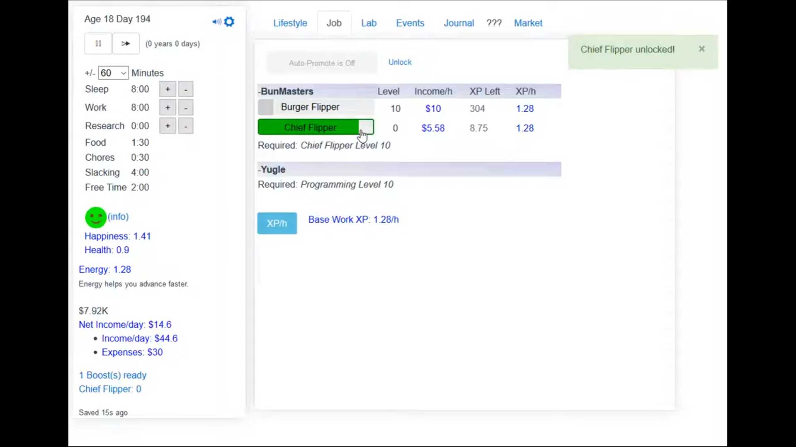Screen dimensions: 796x447
Task: Click Chief Flipper XP Left 8.75
Action: (x=478, y=128)
